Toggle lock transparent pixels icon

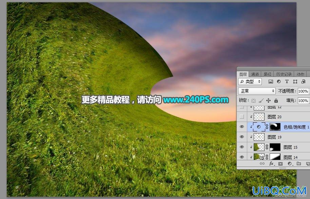point(253,101)
